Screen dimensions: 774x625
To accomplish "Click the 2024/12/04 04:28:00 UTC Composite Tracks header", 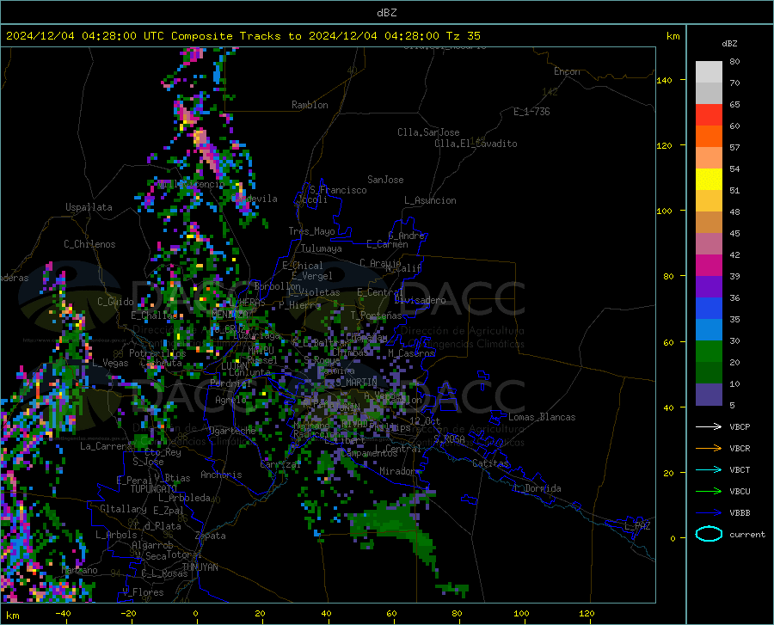I will pyautogui.click(x=243, y=36).
